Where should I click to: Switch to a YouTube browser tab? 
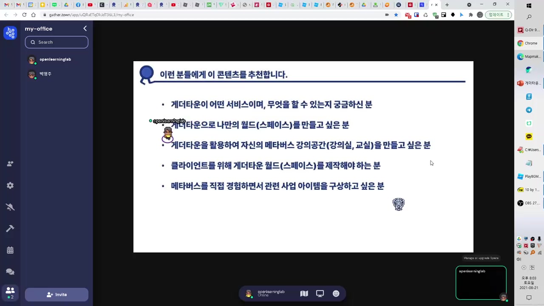pyautogui.click(x=91, y=5)
